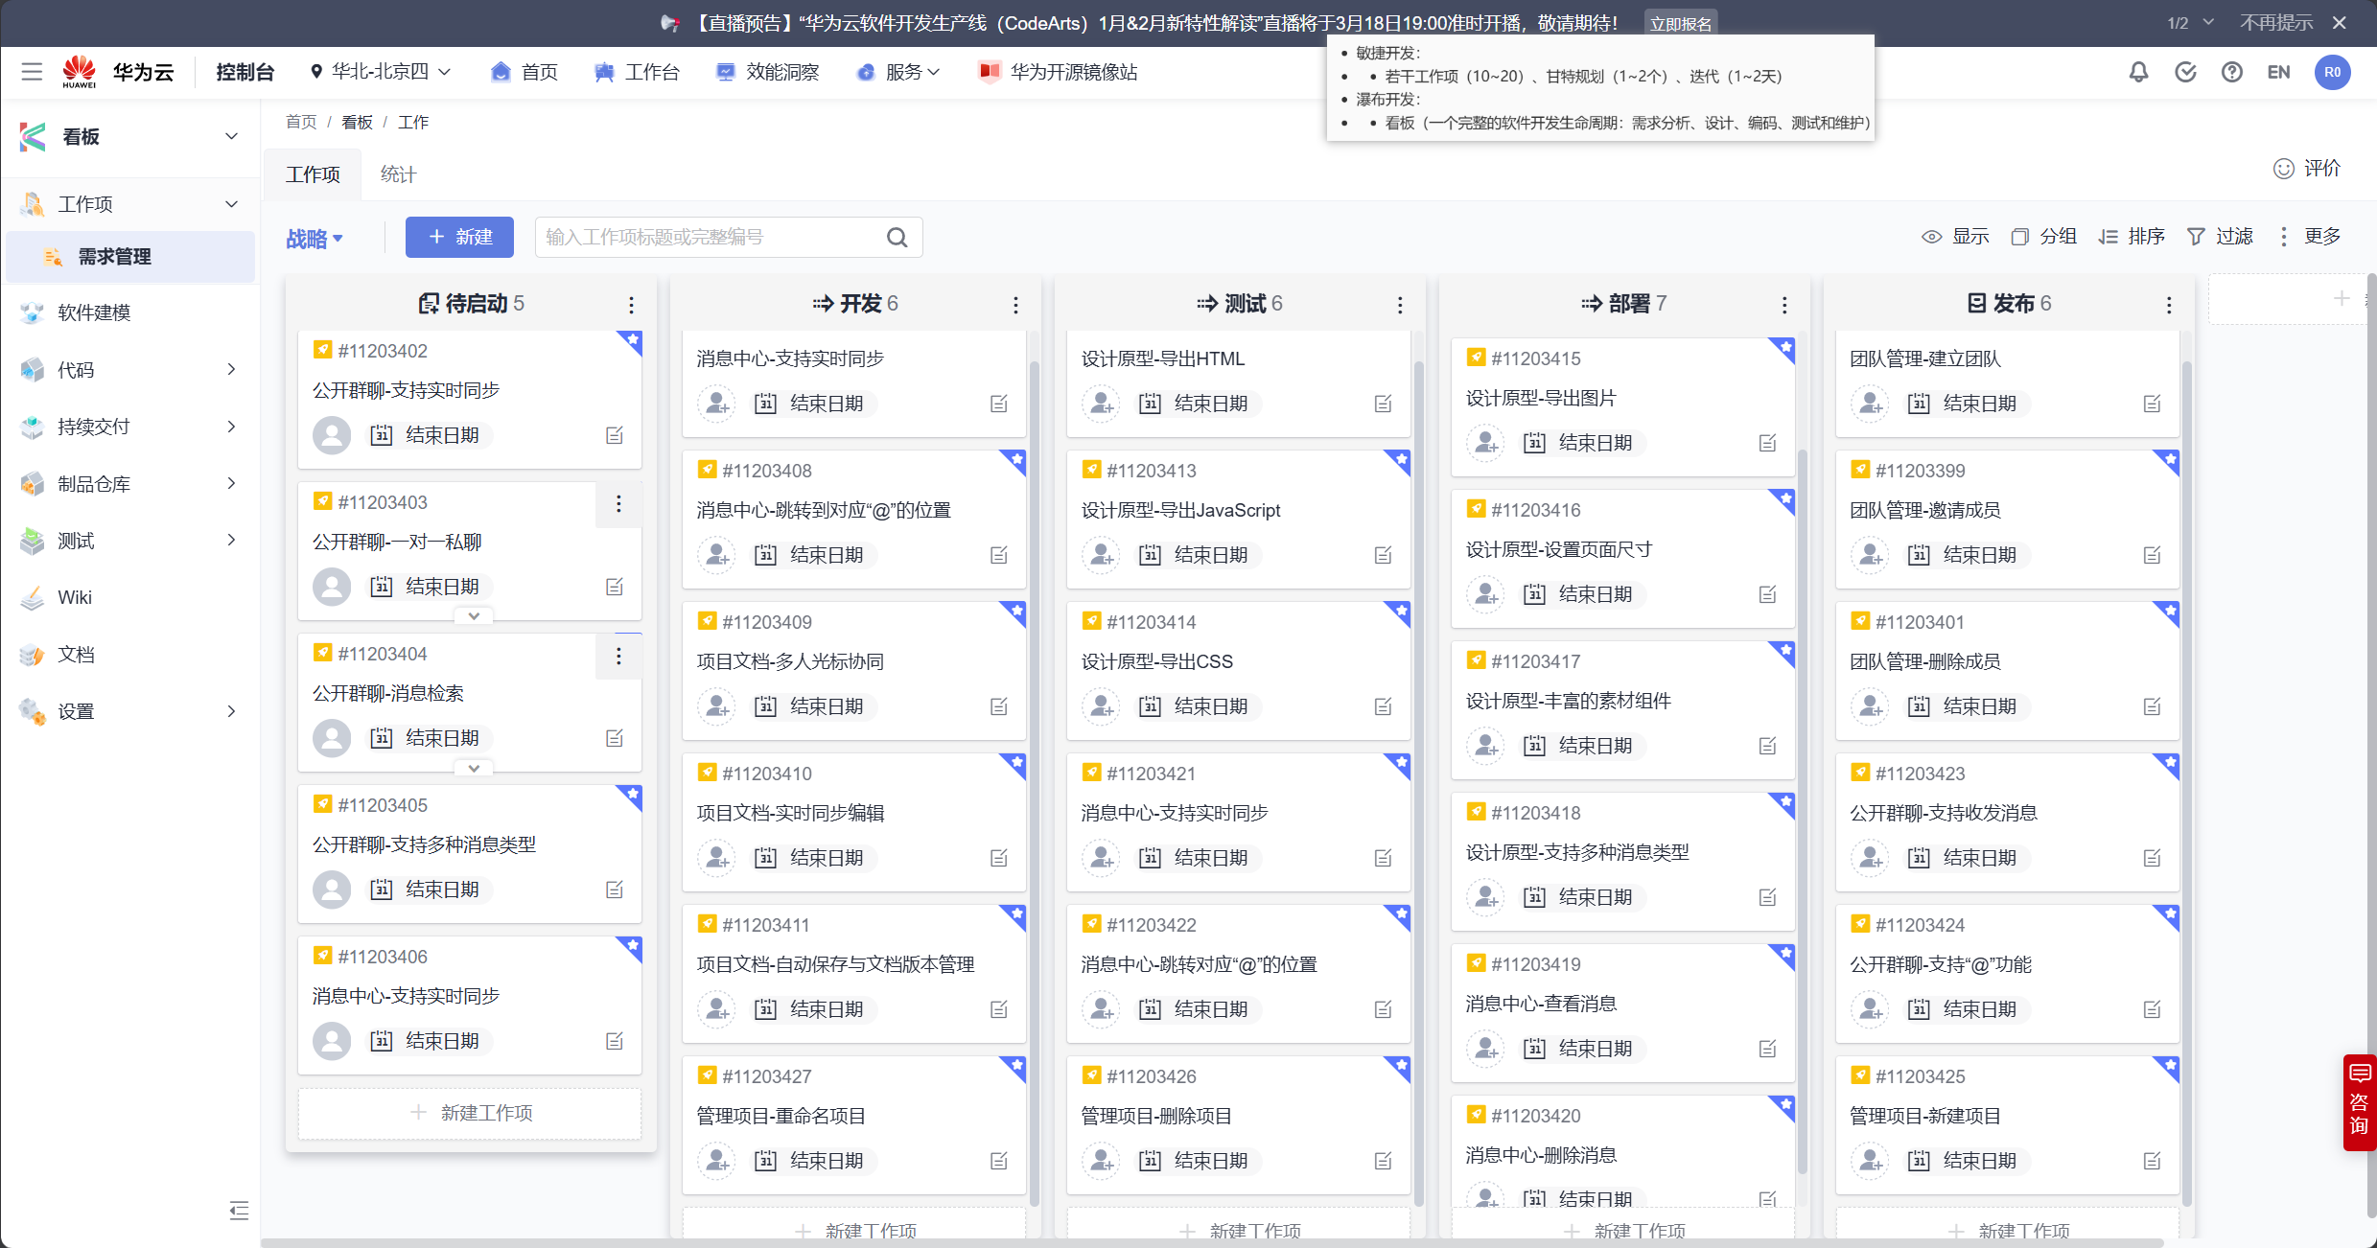Open the task check-circle icon beside notifications
The height and width of the screenshot is (1248, 2377).
(2185, 71)
